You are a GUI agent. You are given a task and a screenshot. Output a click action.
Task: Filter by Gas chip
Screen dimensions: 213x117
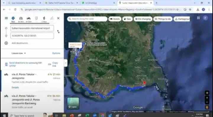point(128,19)
